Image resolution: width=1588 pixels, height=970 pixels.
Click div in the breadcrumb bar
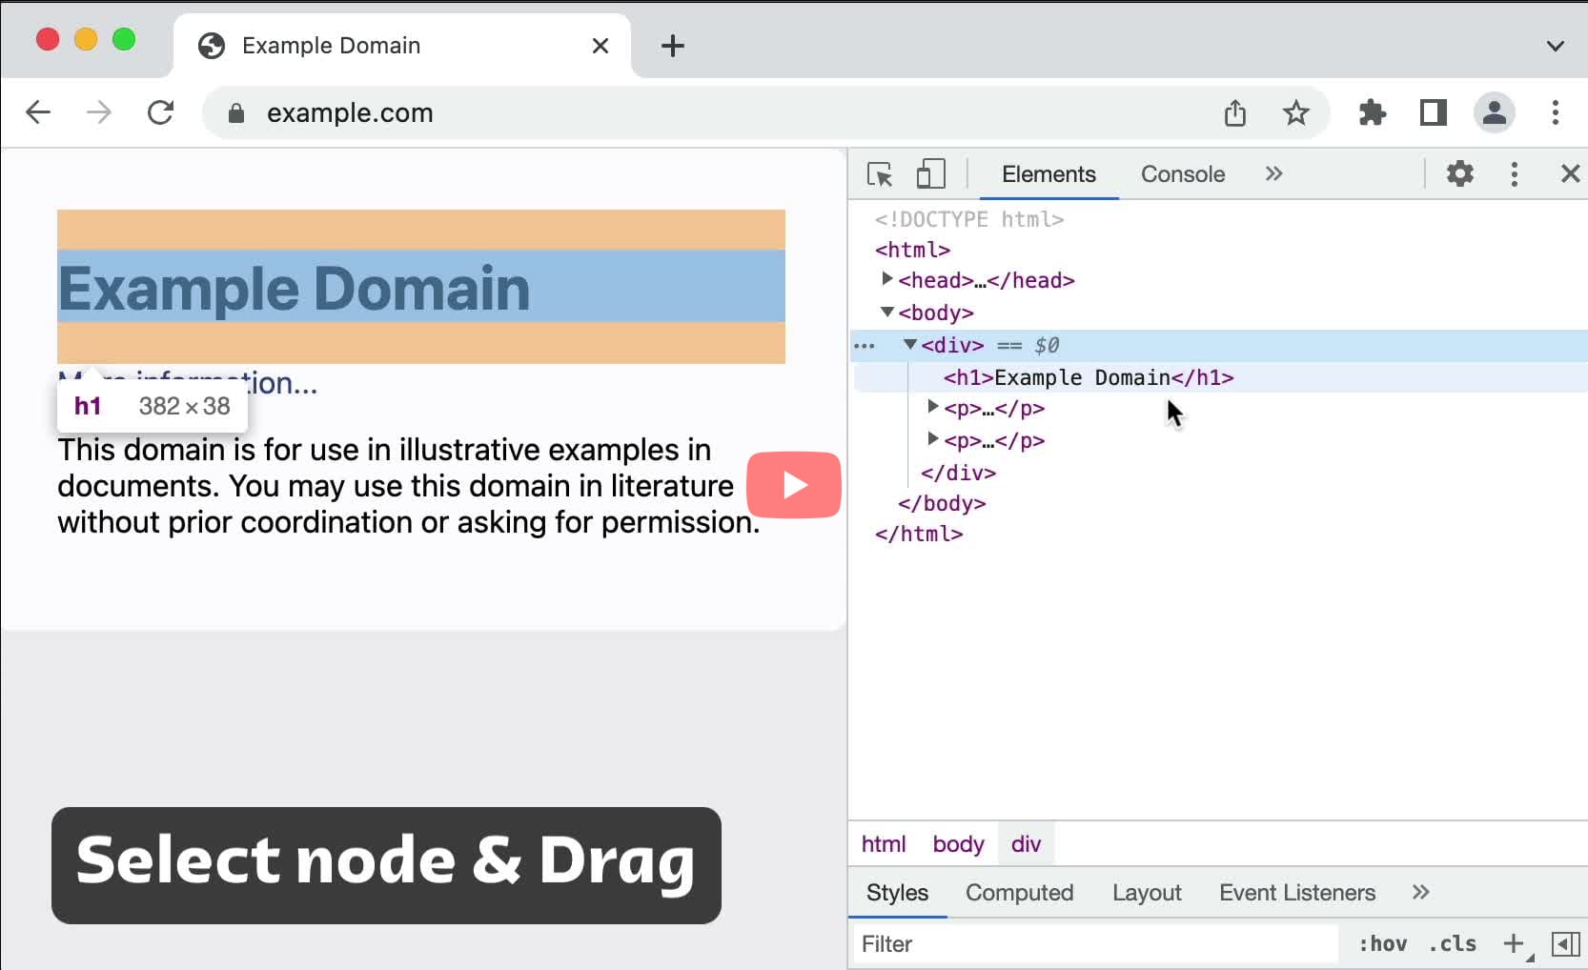[x=1026, y=844]
